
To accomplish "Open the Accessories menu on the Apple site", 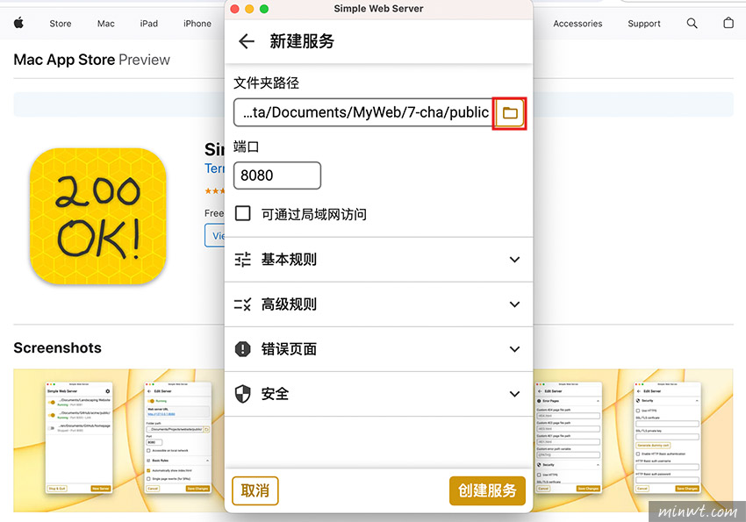I will click(577, 24).
